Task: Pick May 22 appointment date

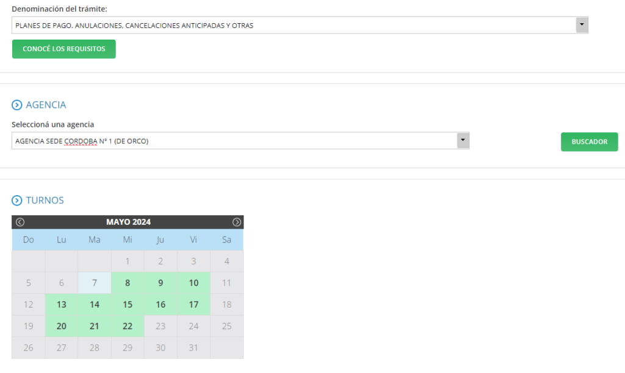Action: tap(128, 326)
